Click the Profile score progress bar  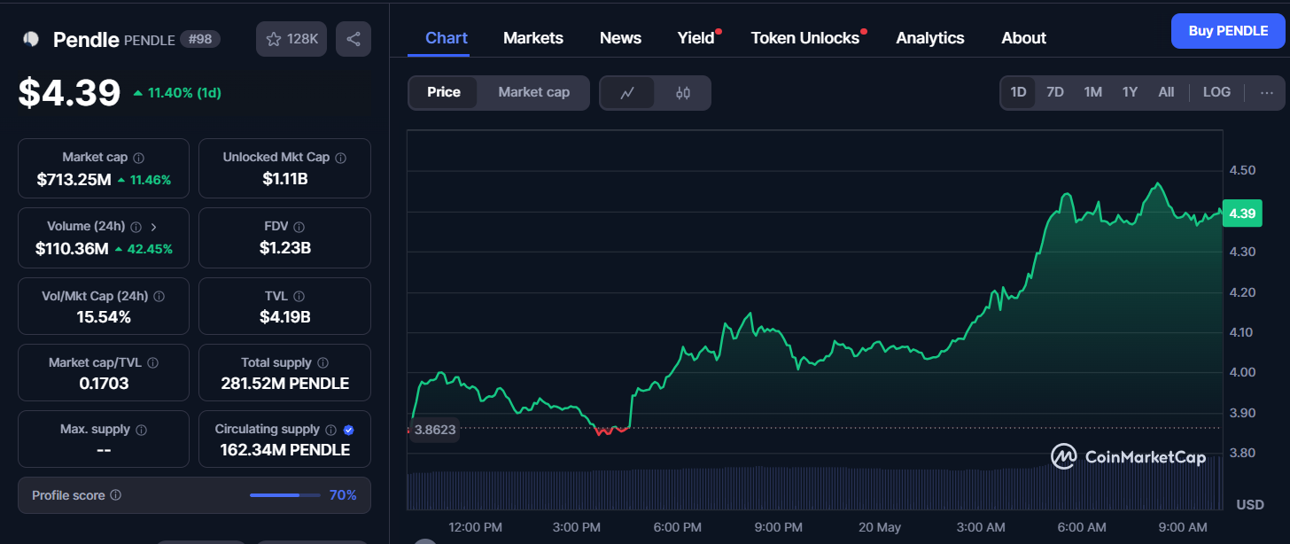284,495
